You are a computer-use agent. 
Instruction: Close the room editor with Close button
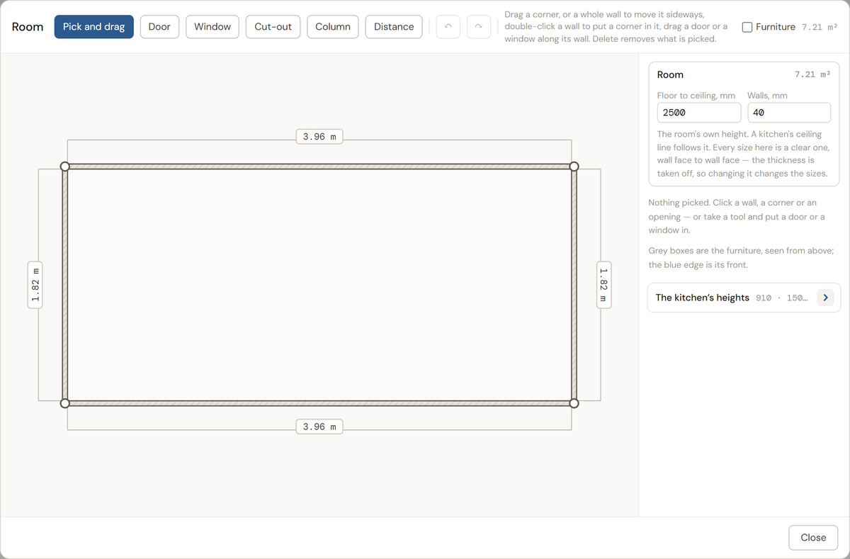point(813,538)
